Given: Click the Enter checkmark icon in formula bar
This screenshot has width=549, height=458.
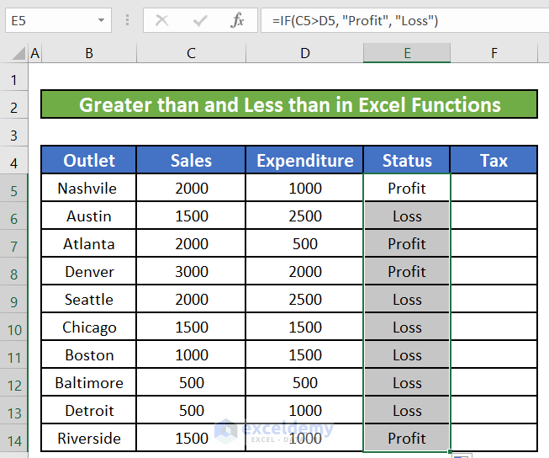Looking at the screenshot, I should pyautogui.click(x=200, y=20).
